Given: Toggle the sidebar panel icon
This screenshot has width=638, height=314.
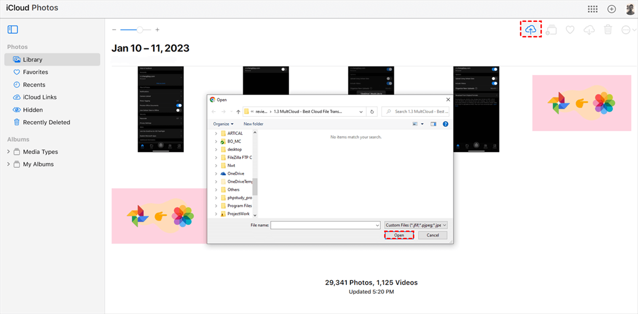Looking at the screenshot, I should (13, 30).
